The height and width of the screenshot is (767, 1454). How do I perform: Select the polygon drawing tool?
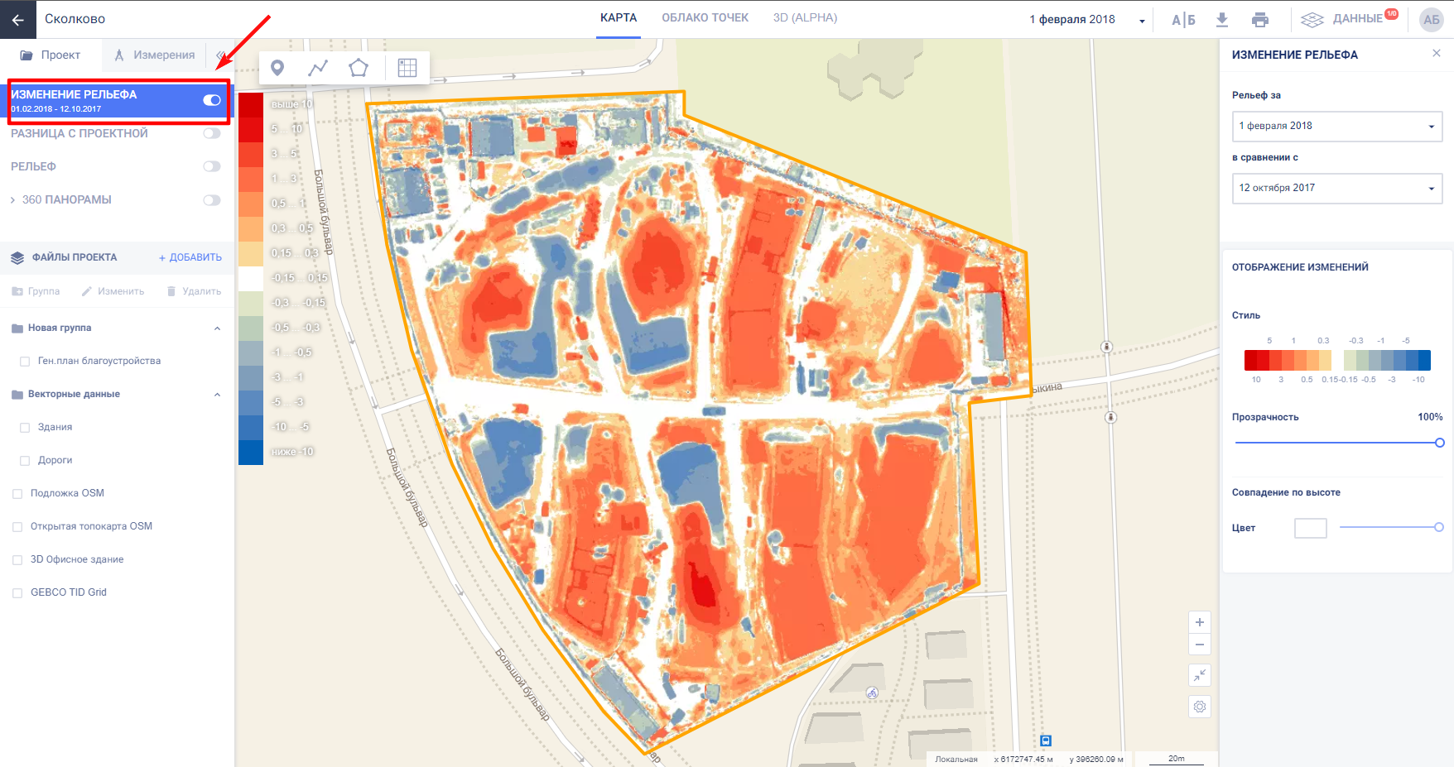coord(359,68)
